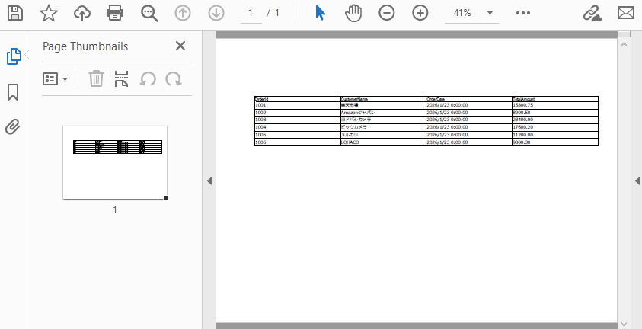This screenshot has width=642, height=329.
Task: Delete the selected page with the trash icon
Action: 96,78
